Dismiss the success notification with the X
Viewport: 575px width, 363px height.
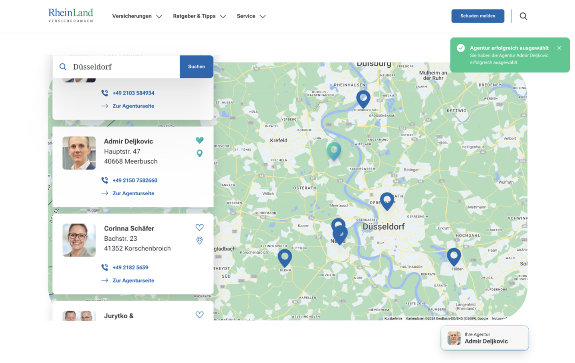559,48
